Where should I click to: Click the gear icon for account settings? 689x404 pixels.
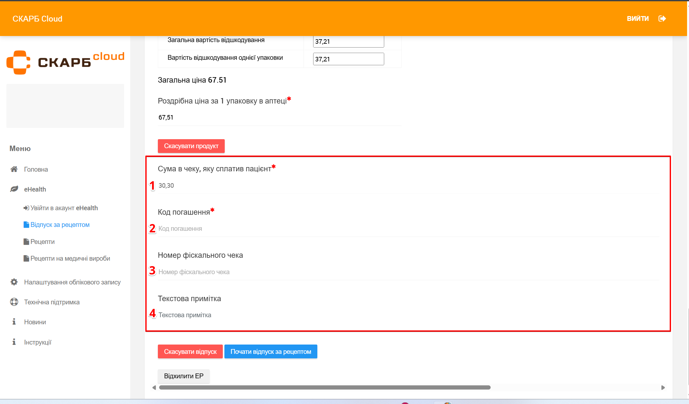[14, 282]
